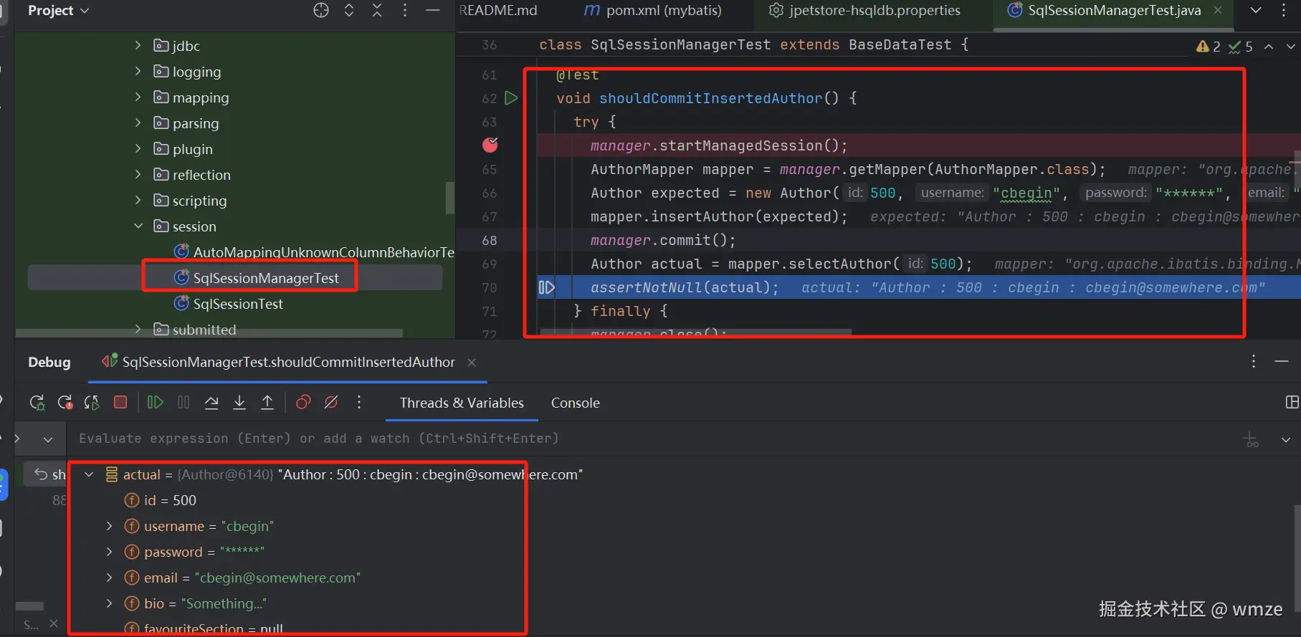Expand the jdbc folder
The width and height of the screenshot is (1301, 637).
pyautogui.click(x=138, y=45)
